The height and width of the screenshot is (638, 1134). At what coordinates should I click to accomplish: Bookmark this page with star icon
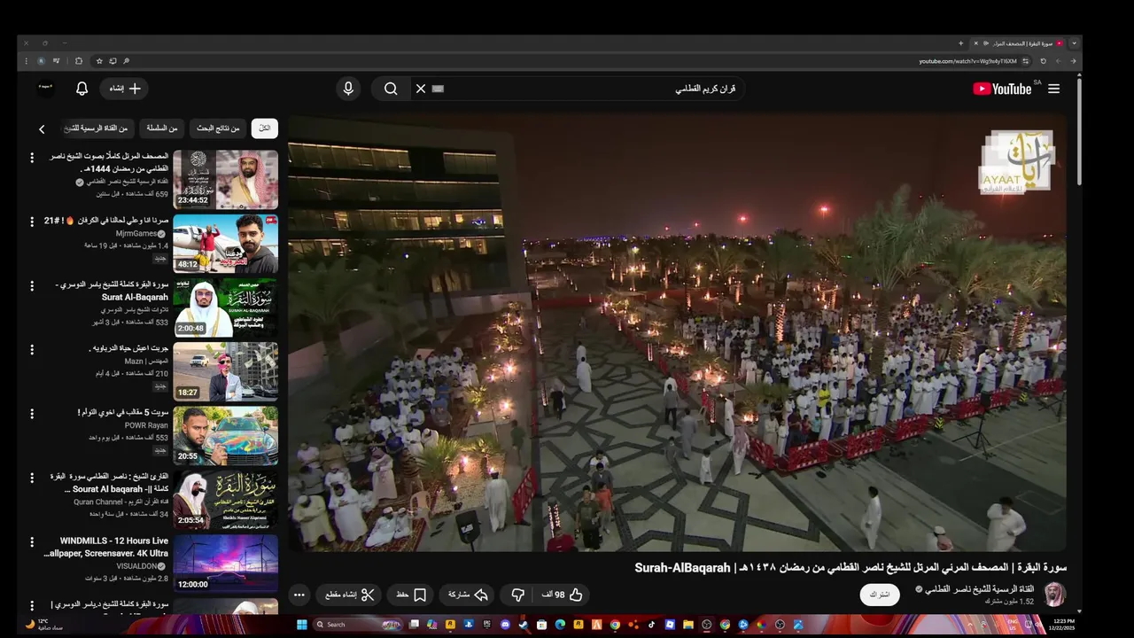pos(98,61)
